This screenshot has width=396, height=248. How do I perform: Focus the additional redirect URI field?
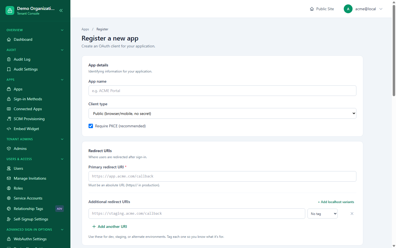pos(197,214)
